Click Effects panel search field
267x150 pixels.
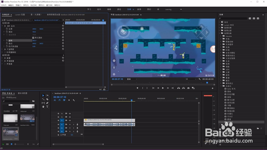[x=233, y=18]
